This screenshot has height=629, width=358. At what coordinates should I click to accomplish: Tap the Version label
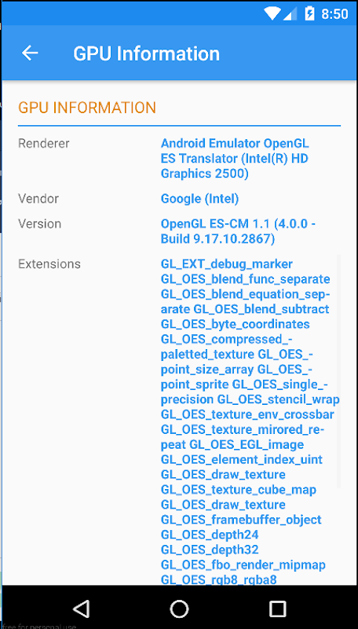pos(39,224)
